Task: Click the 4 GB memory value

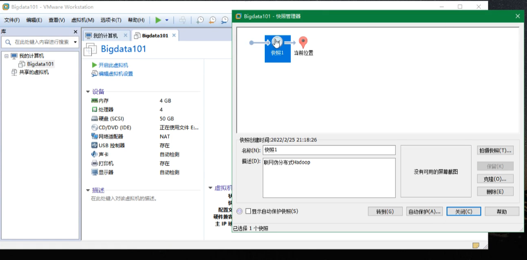Action: click(x=165, y=101)
